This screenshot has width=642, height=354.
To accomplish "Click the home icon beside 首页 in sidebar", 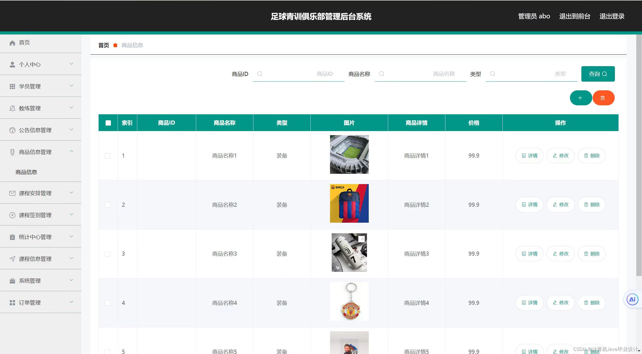I will pyautogui.click(x=12, y=43).
